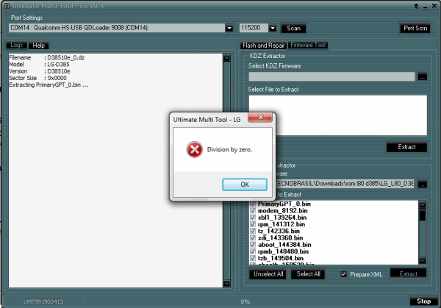Image resolution: width=441 pixels, height=308 pixels.
Task: Click the Division by zero message text
Action: 229,150
